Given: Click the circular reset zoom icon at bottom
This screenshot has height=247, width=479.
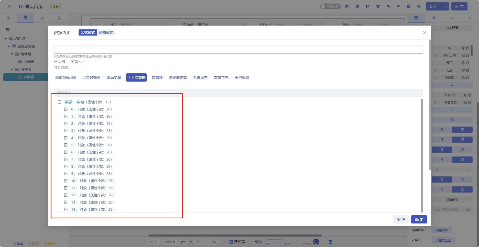Looking at the screenshot, I should pyautogui.click(x=316, y=242).
